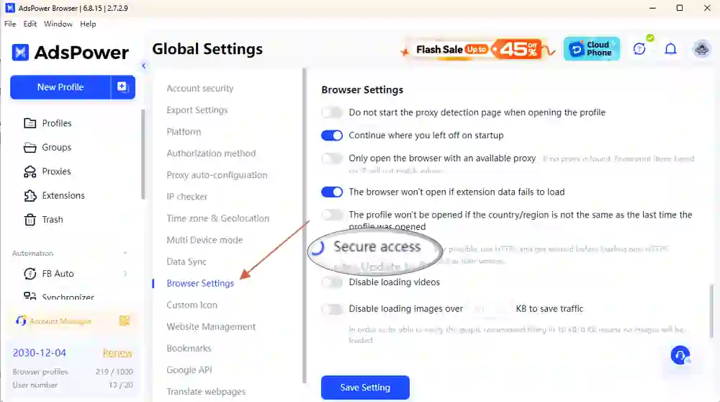The image size is (720, 402).
Task: Open the Trash bin icon in sidebar
Action: point(30,220)
